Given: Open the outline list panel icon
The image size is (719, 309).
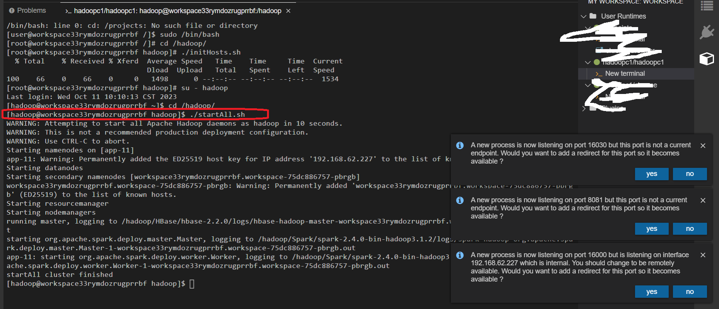Looking at the screenshot, I should 707,5.
